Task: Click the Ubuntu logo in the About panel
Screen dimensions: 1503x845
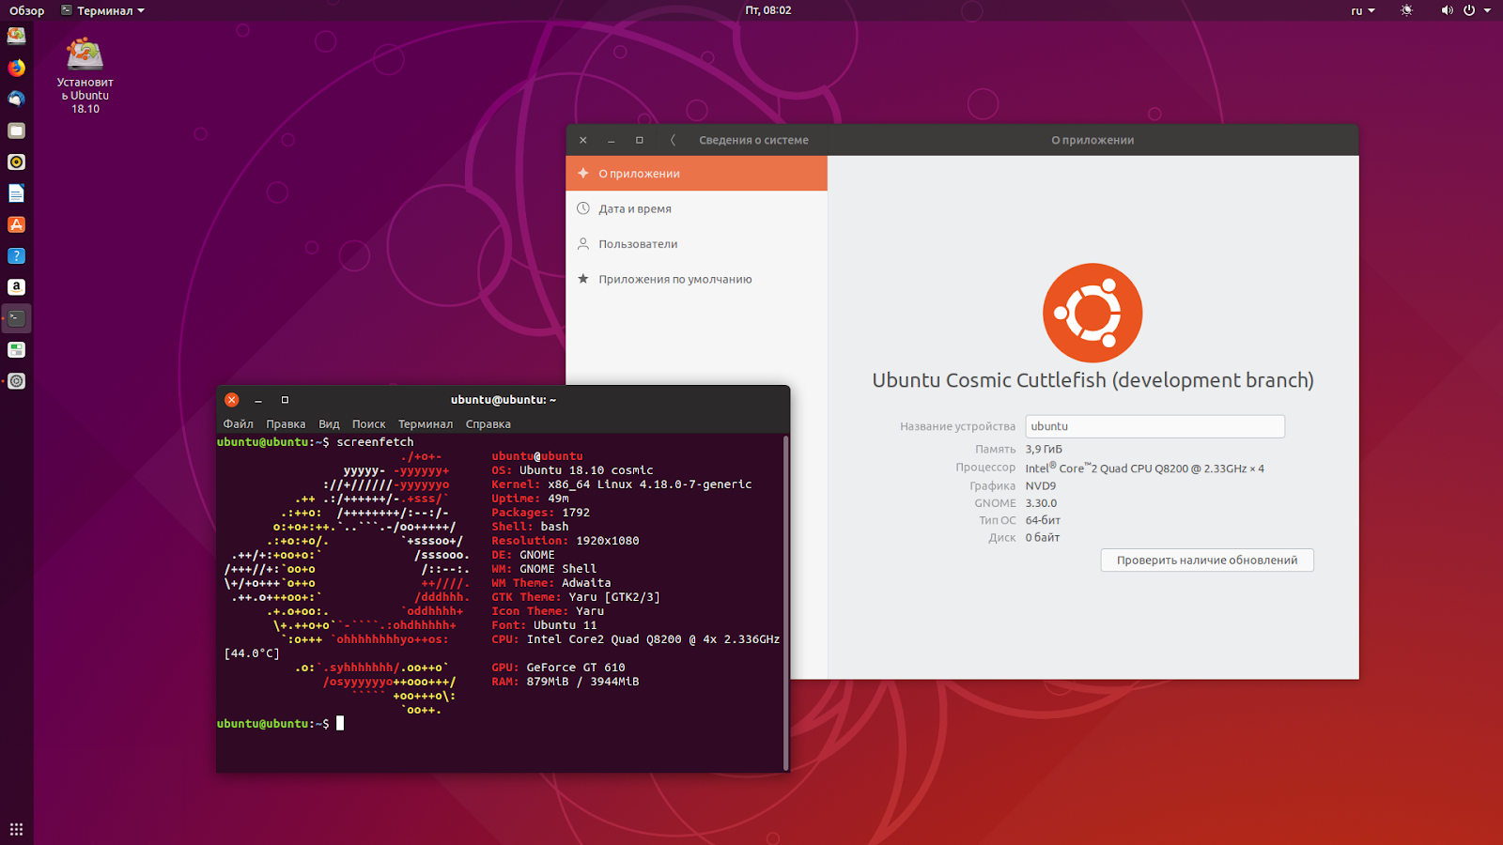Action: click(x=1092, y=313)
